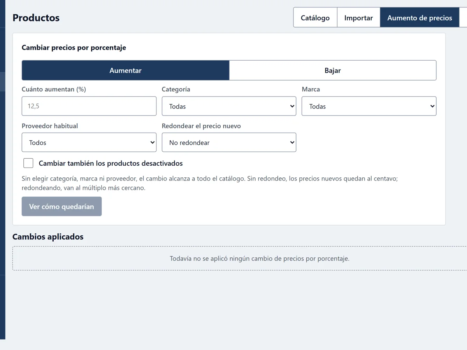The height and width of the screenshot is (350, 467).
Task: Switch to Bajar price mode
Action: [x=333, y=70]
